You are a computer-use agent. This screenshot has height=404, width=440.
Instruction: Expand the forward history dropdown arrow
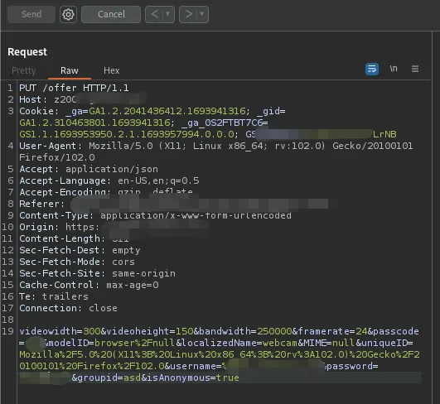pyautogui.click(x=201, y=14)
